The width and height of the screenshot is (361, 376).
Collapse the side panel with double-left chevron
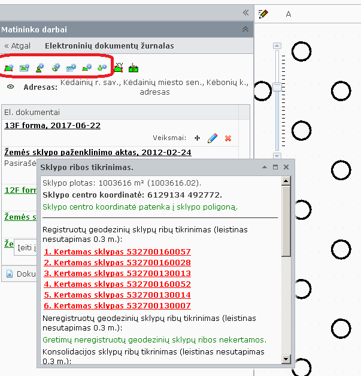click(x=245, y=13)
